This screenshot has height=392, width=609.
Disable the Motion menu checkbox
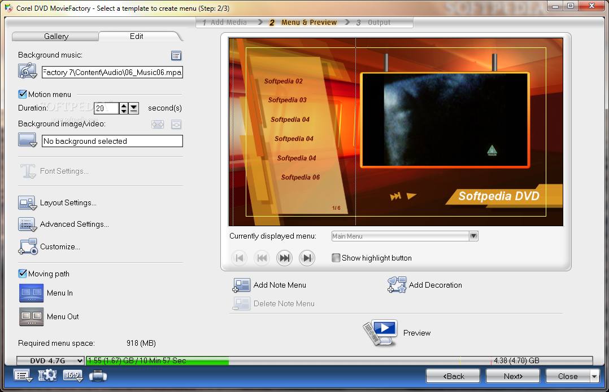(23, 94)
